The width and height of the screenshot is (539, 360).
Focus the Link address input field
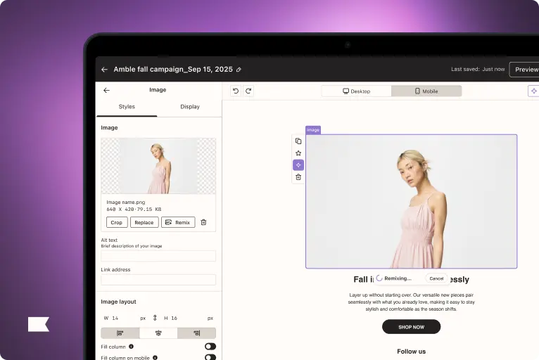point(158,280)
